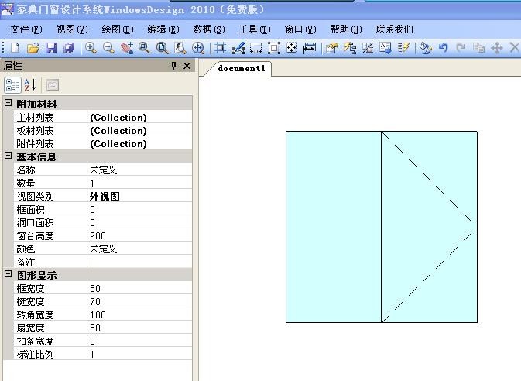Image resolution: width=521 pixels, height=381 pixels.
Task: Open the properties window icon
Action: [x=331, y=48]
